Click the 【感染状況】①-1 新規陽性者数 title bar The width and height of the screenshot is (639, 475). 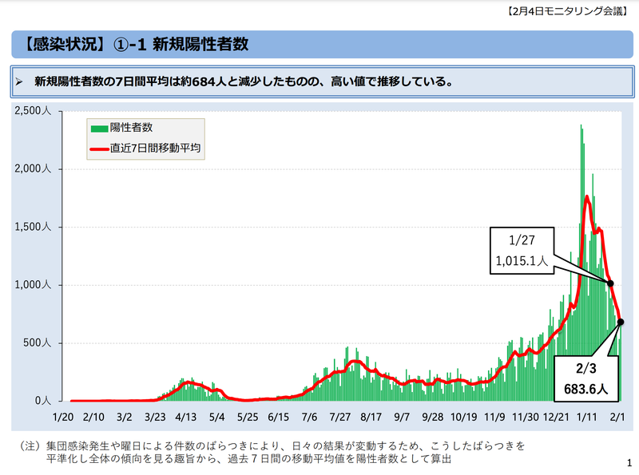319,44
